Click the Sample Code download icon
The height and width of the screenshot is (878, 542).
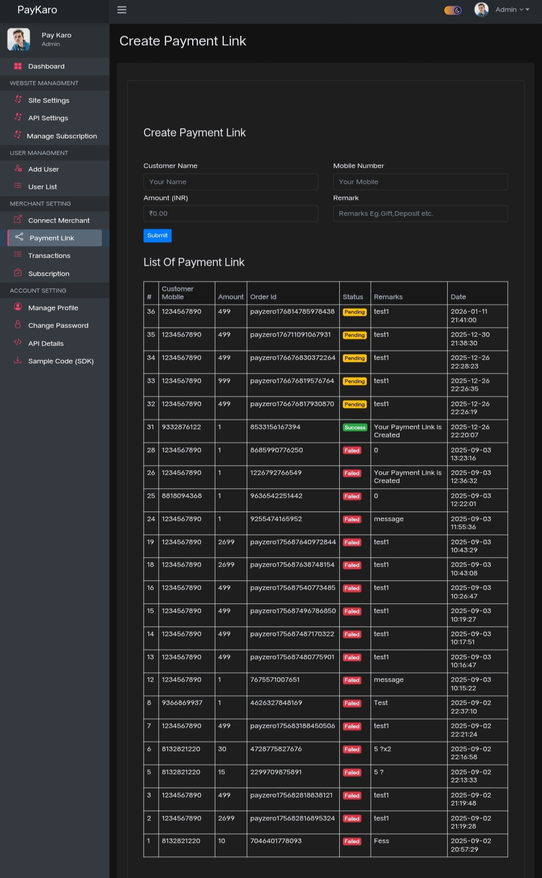(18, 361)
